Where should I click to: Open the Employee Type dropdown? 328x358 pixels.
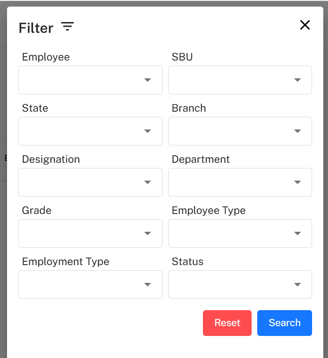[x=240, y=233]
